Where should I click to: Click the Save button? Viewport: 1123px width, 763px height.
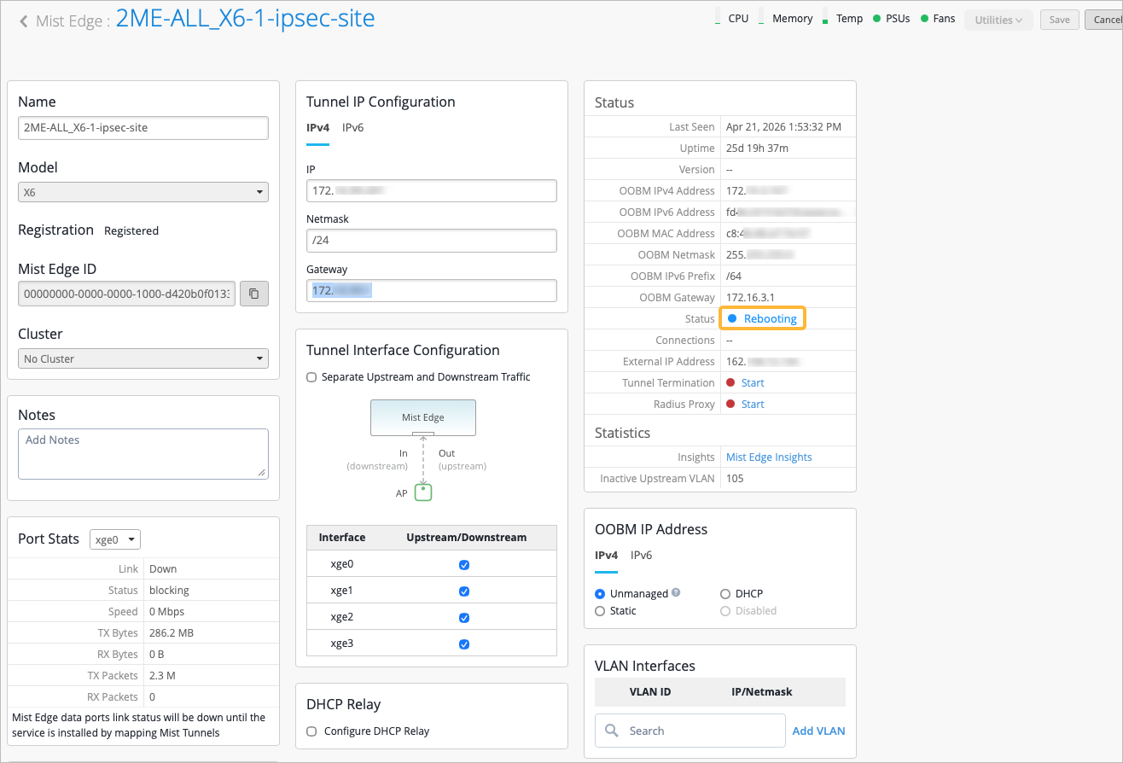tap(1059, 20)
